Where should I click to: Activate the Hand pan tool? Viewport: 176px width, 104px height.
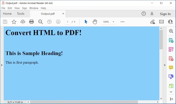pos(95,22)
